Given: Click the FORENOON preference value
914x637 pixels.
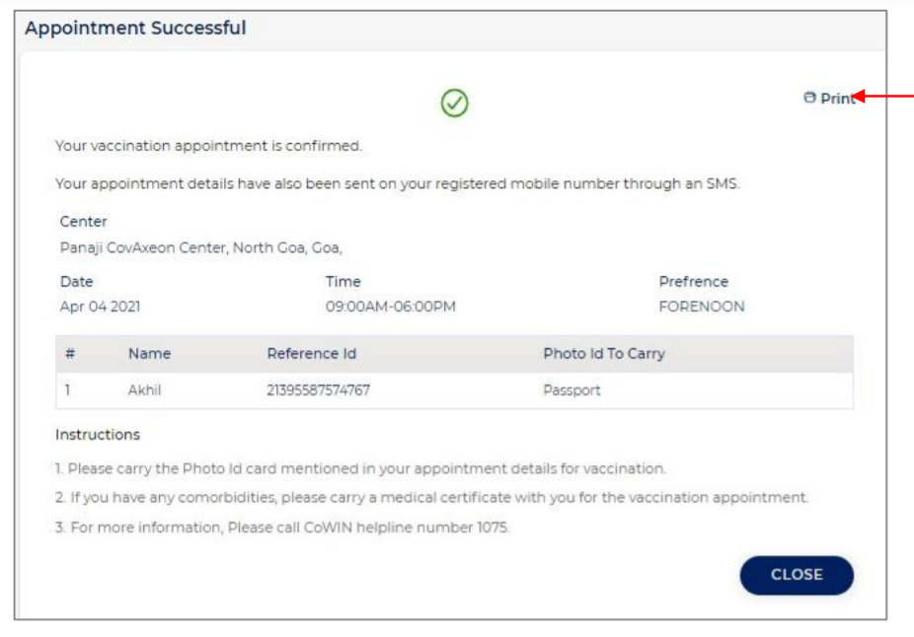Looking at the screenshot, I should [701, 307].
